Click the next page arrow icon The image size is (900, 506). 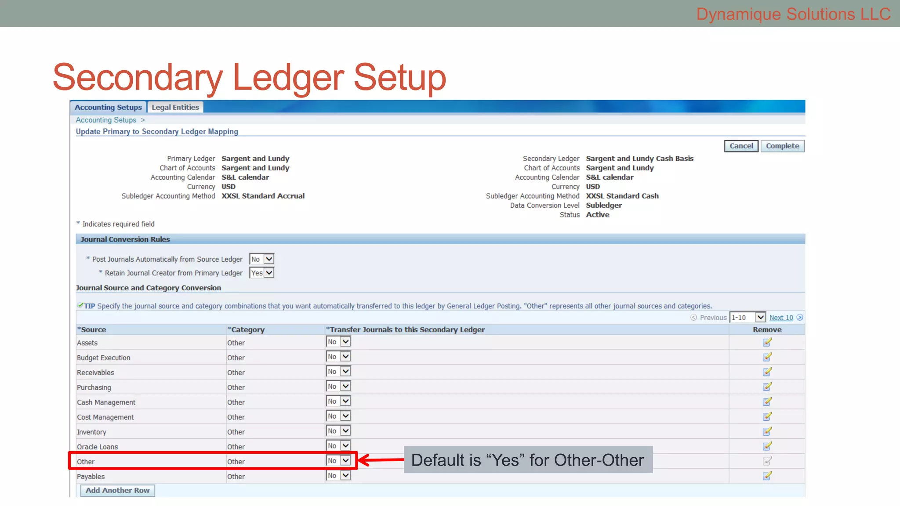(x=800, y=318)
